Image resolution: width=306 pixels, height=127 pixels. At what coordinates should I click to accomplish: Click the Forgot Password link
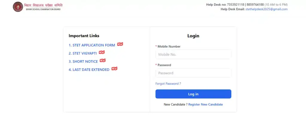pos(168,84)
